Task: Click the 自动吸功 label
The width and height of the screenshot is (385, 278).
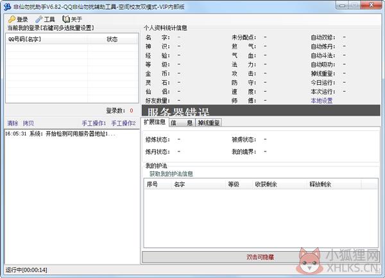Action: pos(323,65)
